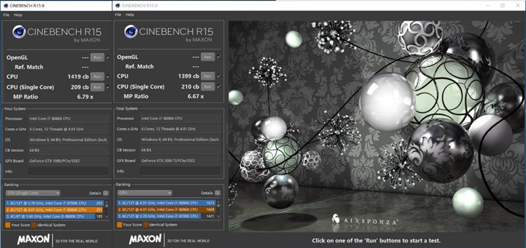
Task: Open the Help menu in the right window
Action: point(130,14)
